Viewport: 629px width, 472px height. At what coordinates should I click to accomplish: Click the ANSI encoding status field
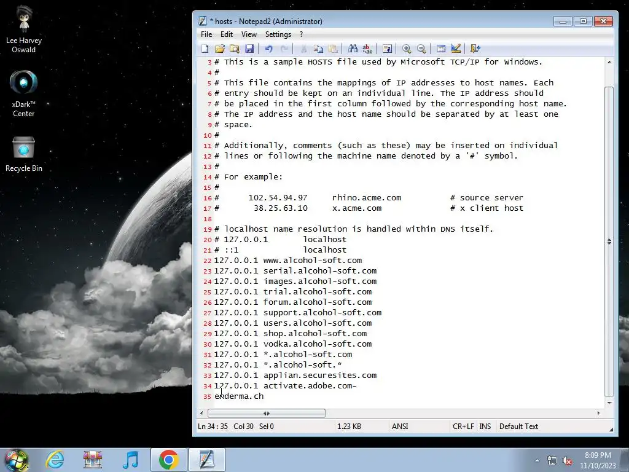[x=400, y=427]
